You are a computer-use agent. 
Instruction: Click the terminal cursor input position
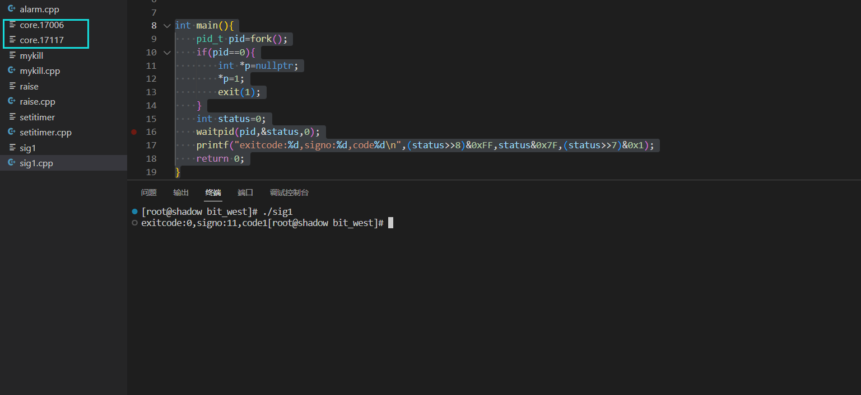(x=391, y=223)
